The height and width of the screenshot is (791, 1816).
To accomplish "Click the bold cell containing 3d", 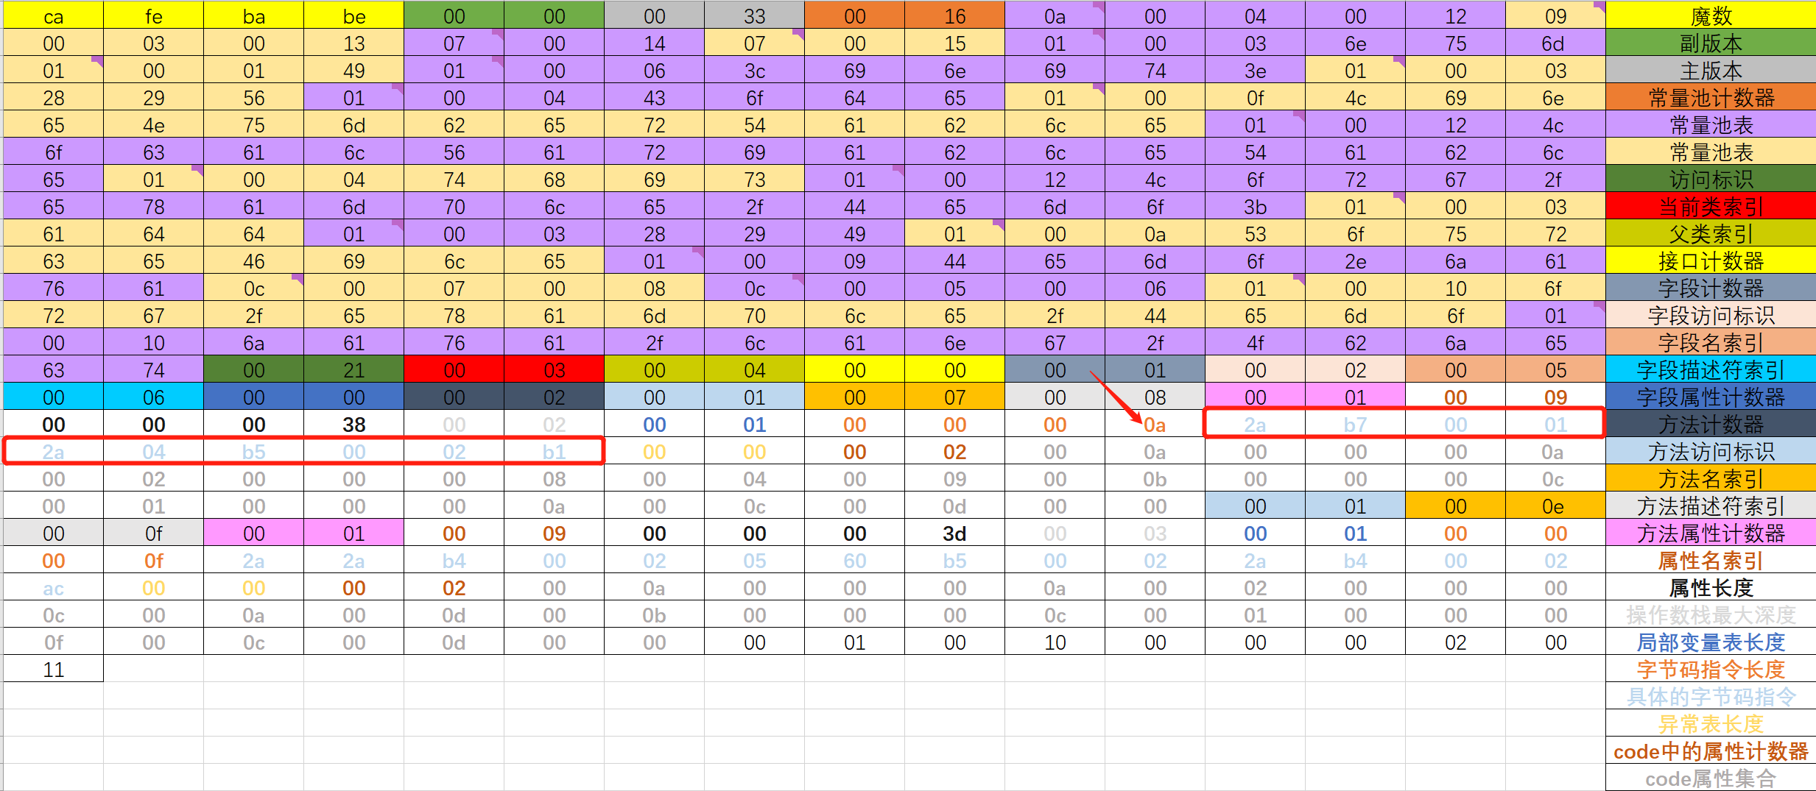I will (954, 533).
